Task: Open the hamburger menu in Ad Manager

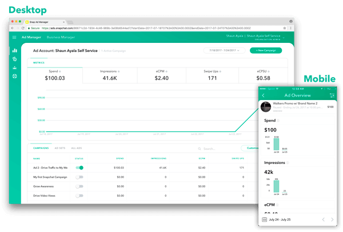Action: point(14,37)
